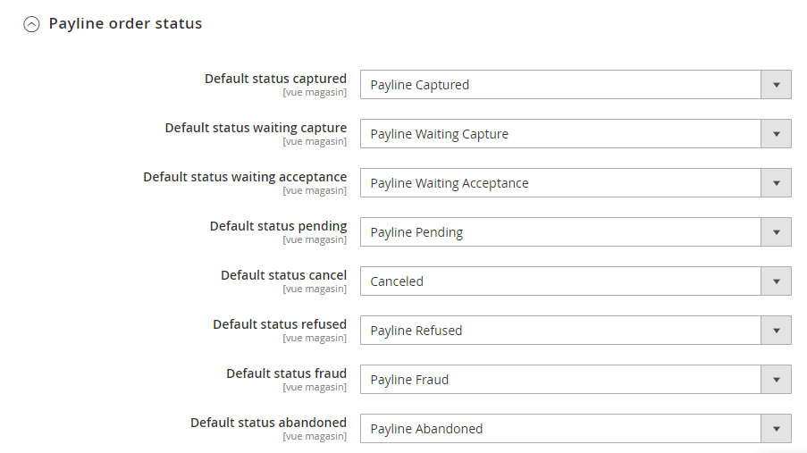The width and height of the screenshot is (807, 453).
Task: Click arrow button beside Payline Waiting Capture
Action: click(x=776, y=134)
